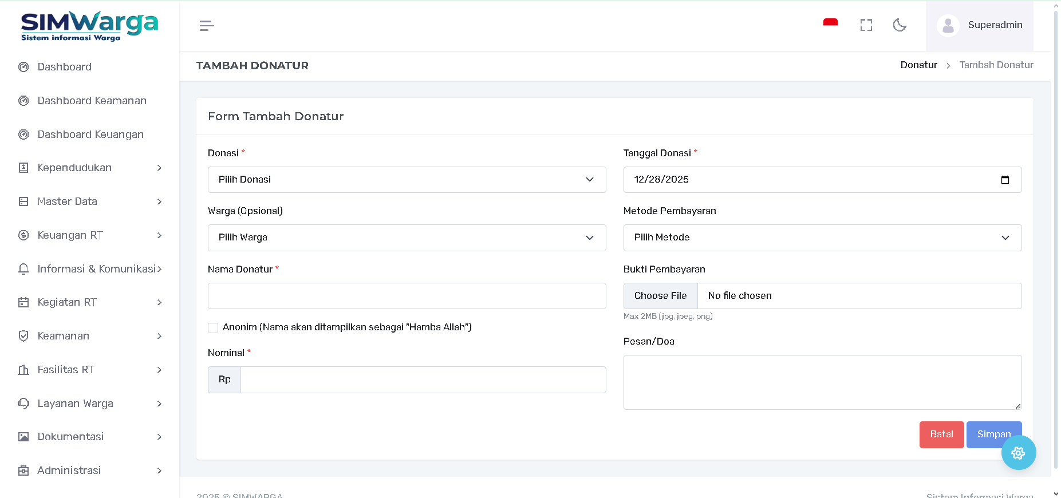Click the Superadmin user avatar

coord(948,26)
